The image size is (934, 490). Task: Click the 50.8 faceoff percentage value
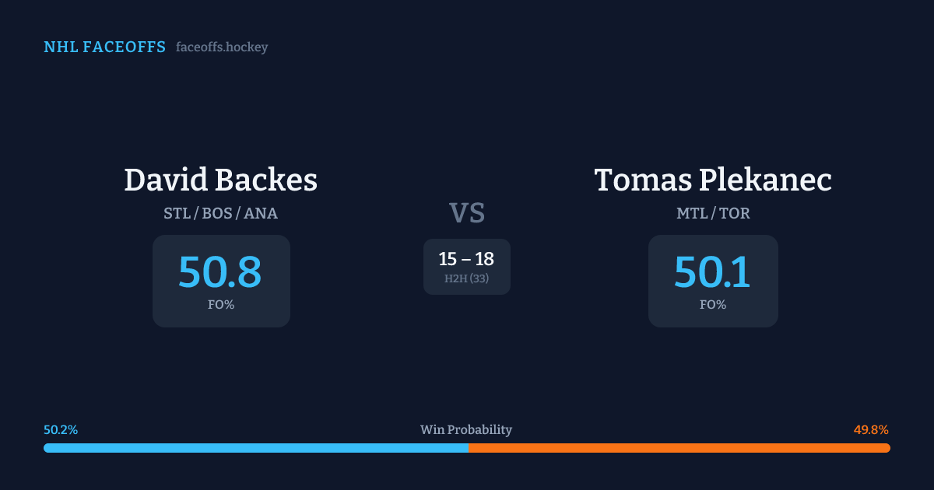coord(220,272)
